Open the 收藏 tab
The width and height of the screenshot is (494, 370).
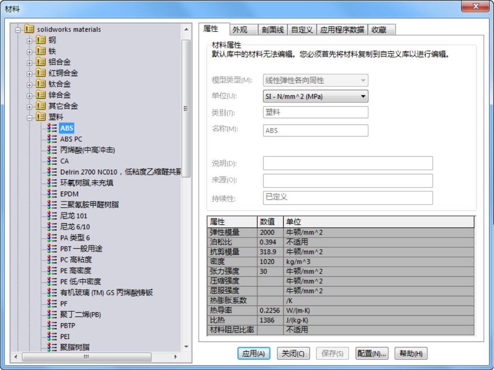[x=382, y=30]
